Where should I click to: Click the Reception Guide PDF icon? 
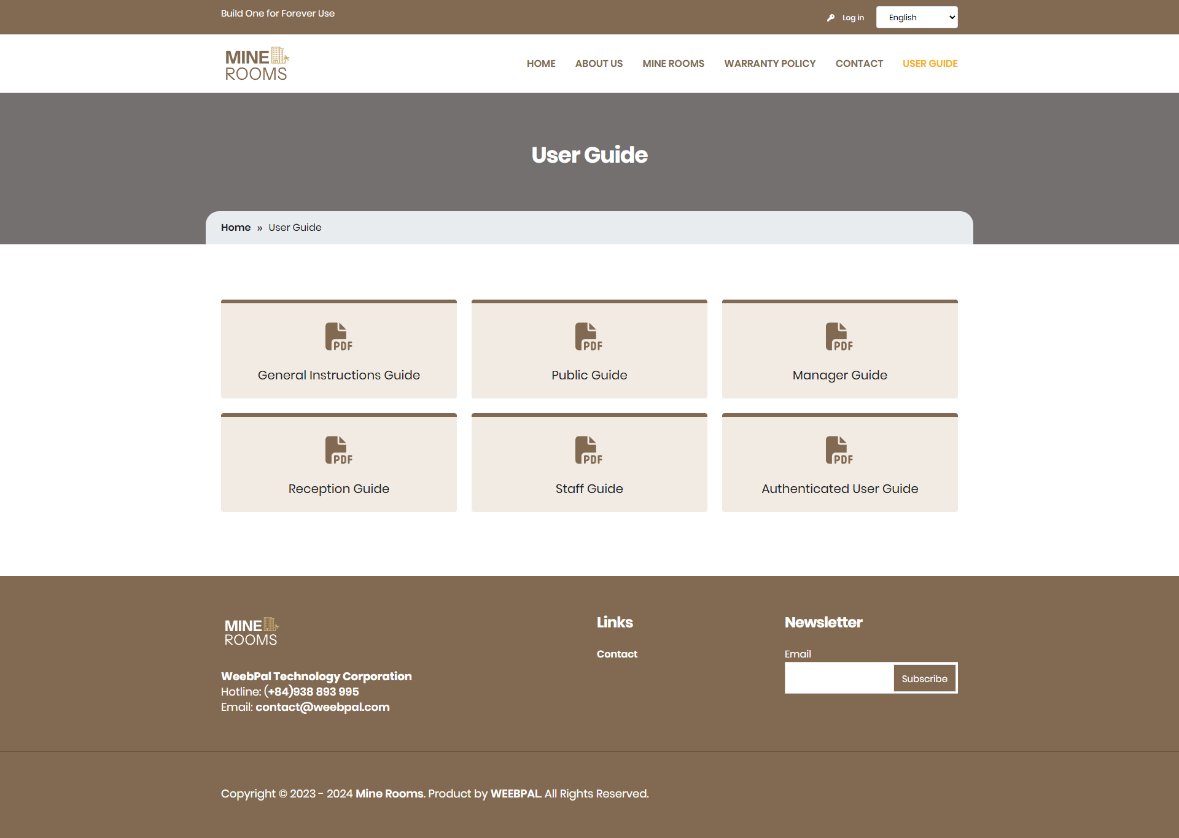coord(338,450)
